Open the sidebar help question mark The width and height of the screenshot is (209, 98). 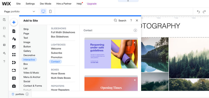click(4, 62)
